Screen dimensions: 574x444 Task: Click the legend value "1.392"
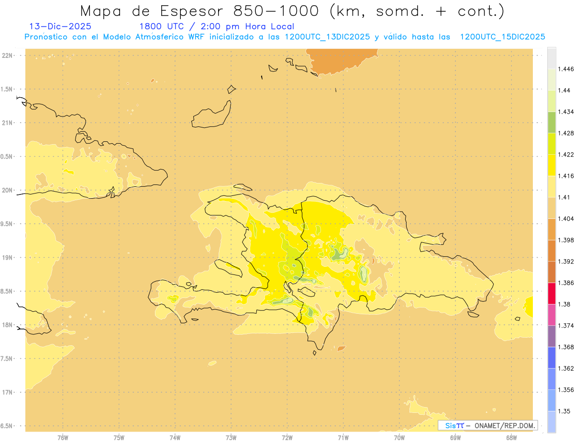[566, 262]
